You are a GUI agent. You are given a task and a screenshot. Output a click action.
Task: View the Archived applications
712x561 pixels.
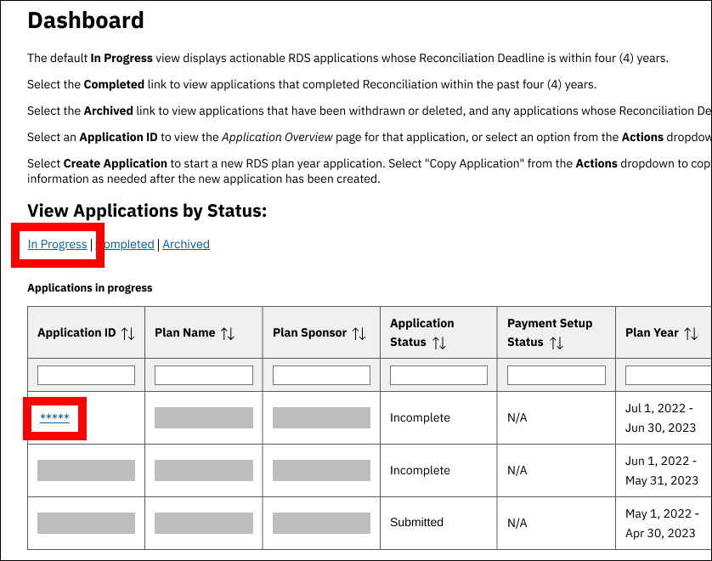186,245
